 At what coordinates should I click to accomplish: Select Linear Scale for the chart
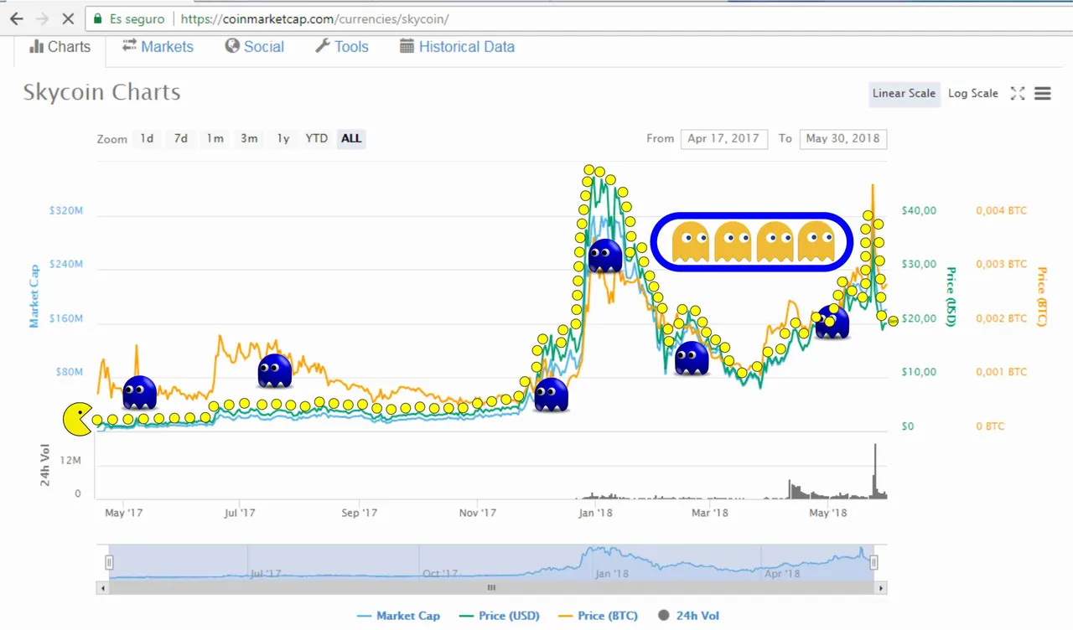click(x=904, y=94)
